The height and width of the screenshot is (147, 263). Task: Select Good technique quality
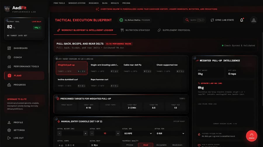click(146, 145)
